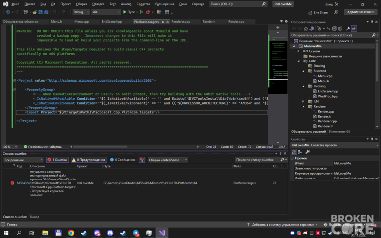Open the Файл menu
Viewport: 381px width, 238px height.
coord(15,4)
